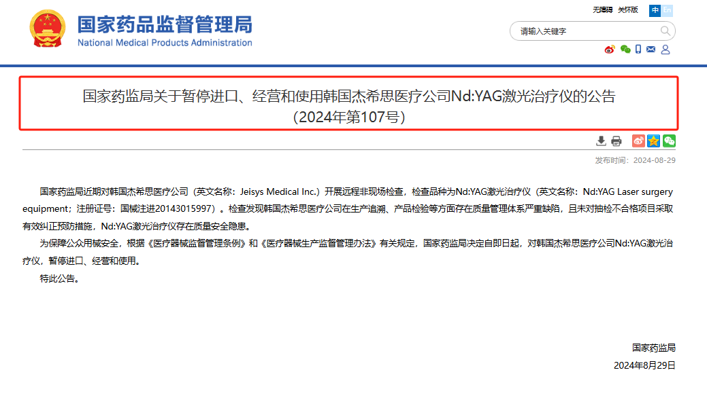Open the 国家药品监督管理局 homepage title
The height and width of the screenshot is (404, 707).
click(165, 24)
